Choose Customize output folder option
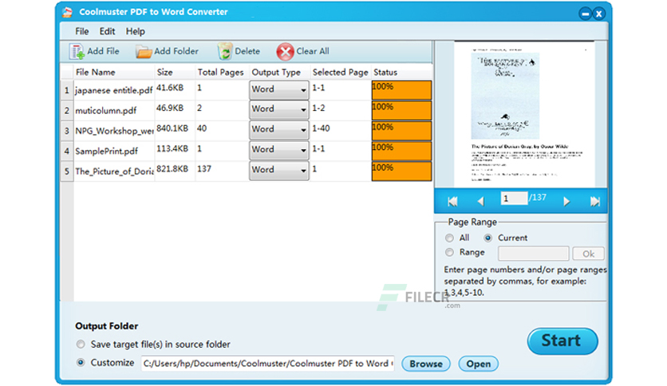Screen dimensions: 667x386 pyautogui.click(x=81, y=363)
